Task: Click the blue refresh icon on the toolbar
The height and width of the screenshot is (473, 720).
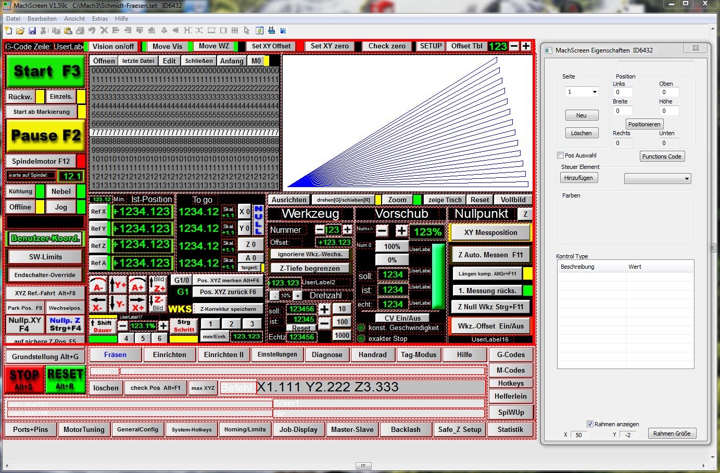Action: 259,30
